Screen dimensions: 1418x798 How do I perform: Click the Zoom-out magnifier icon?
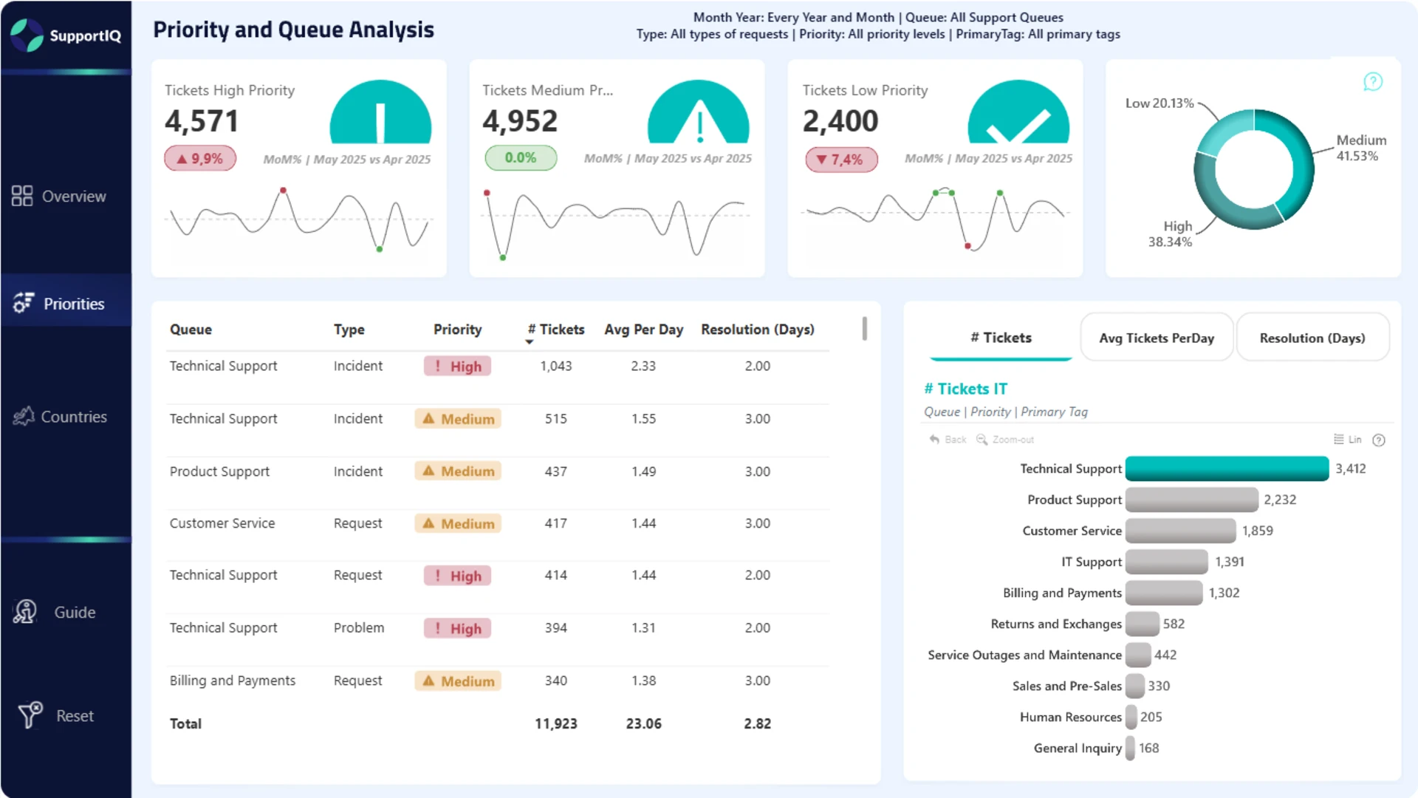pos(982,440)
